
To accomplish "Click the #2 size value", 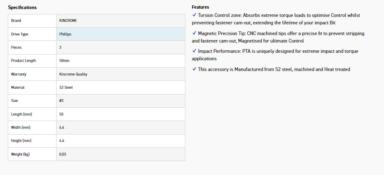I will [62, 101].
